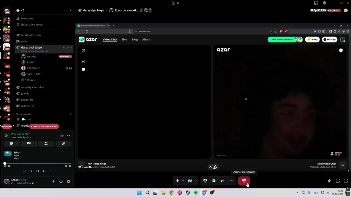351x197 pixels.
Task: Open Spotify from the taskbar
Action: [x=196, y=193]
